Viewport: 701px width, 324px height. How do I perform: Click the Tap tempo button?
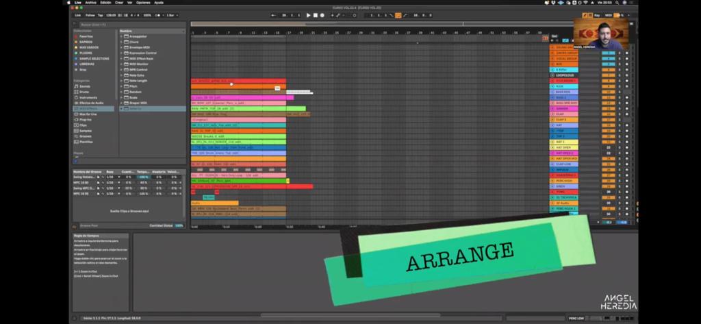pos(100,14)
